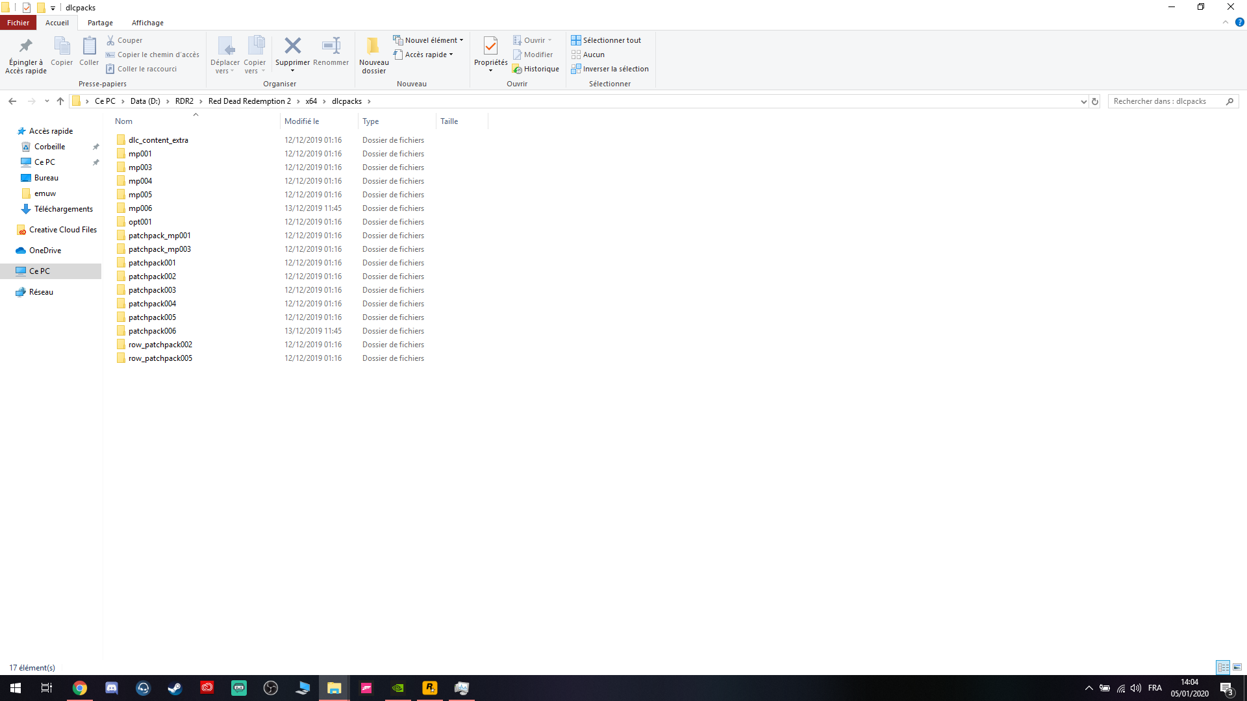Click the Propriétés icon
The height and width of the screenshot is (701, 1247).
coord(490,45)
